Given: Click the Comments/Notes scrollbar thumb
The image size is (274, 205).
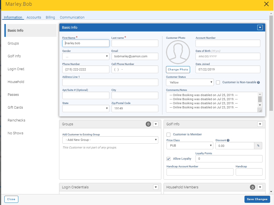Looking at the screenshot, I should click(260, 99).
